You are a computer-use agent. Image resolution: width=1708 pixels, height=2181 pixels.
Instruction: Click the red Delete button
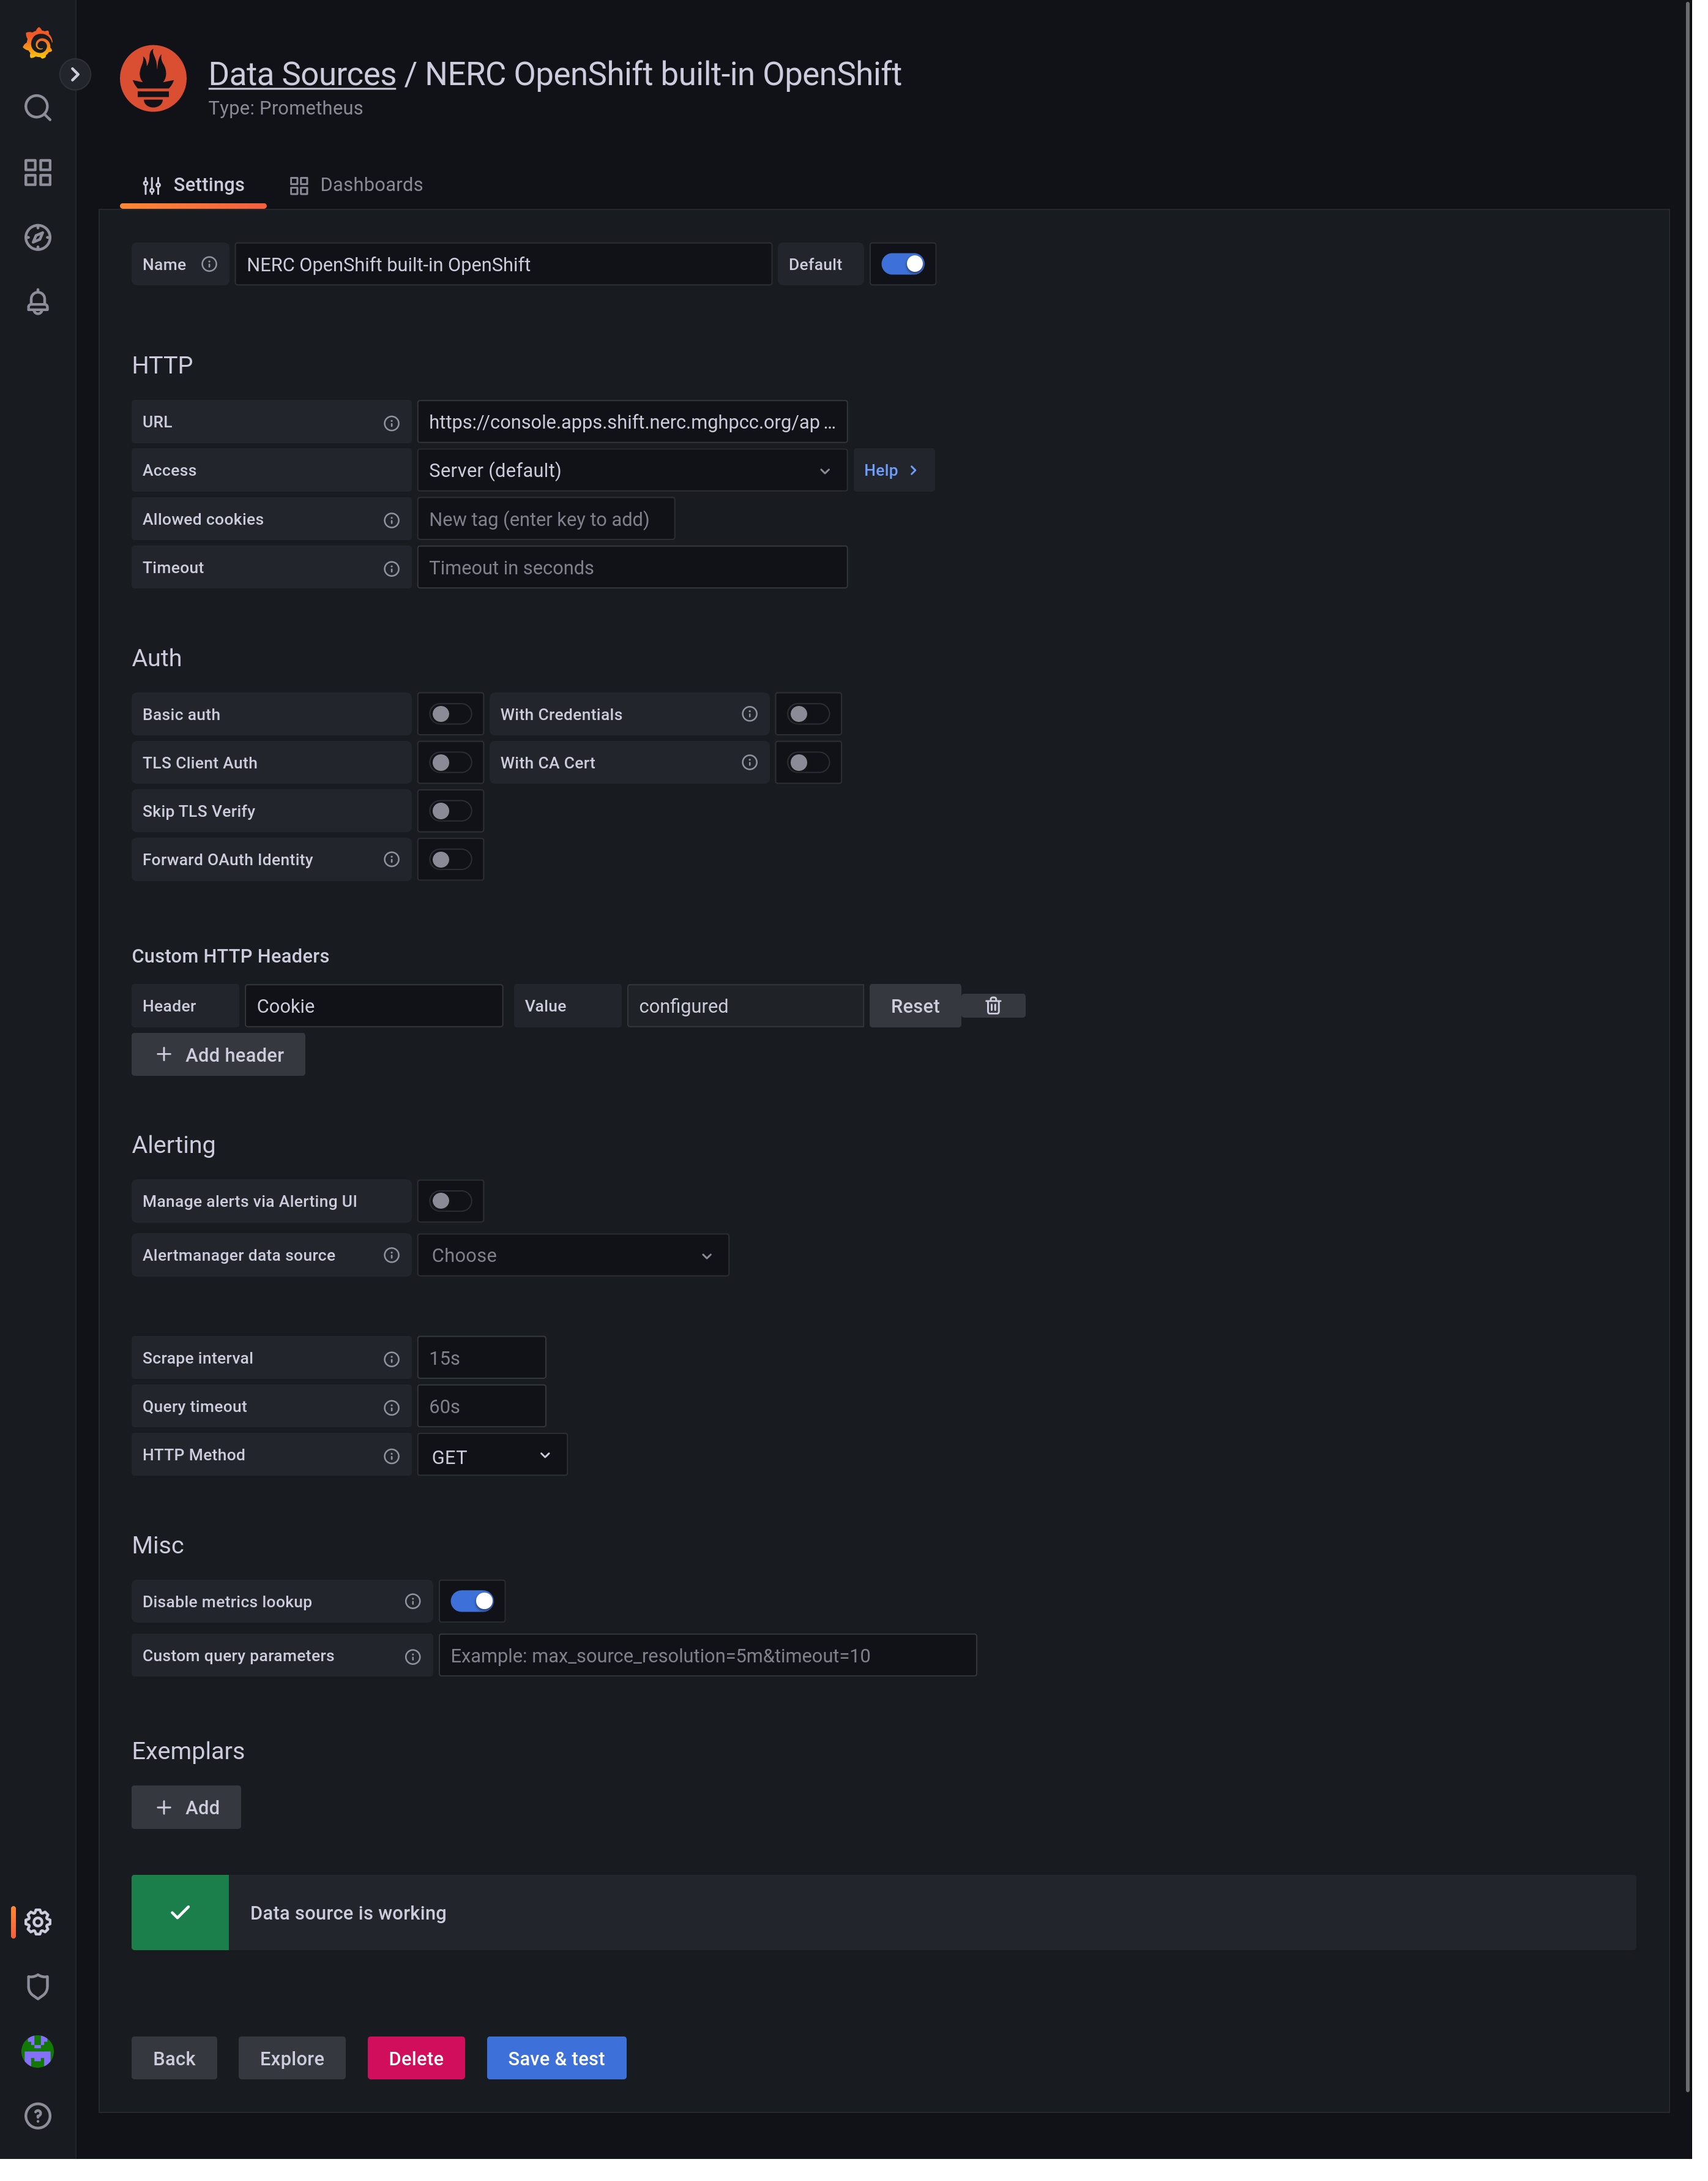point(420,2078)
